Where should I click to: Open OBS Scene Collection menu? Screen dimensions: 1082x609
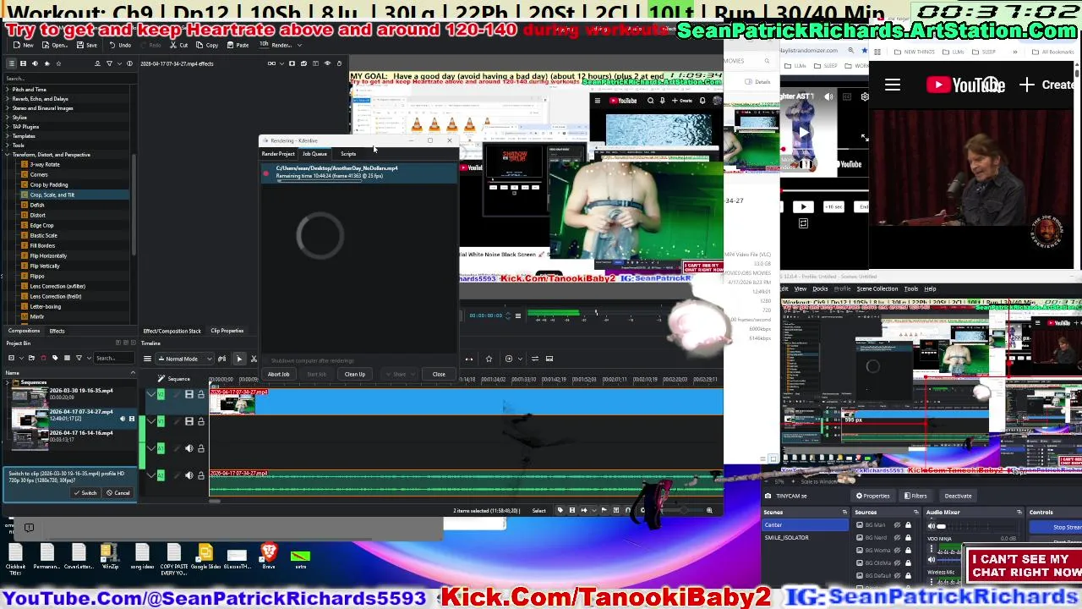(x=877, y=289)
